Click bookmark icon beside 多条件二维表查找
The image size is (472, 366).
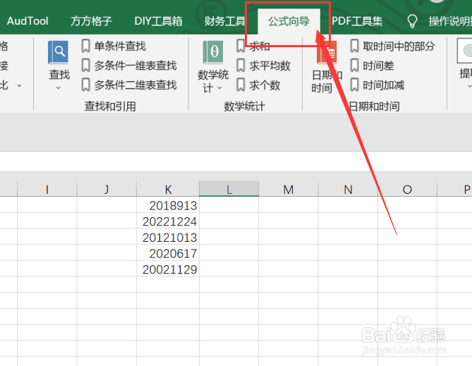click(x=86, y=85)
